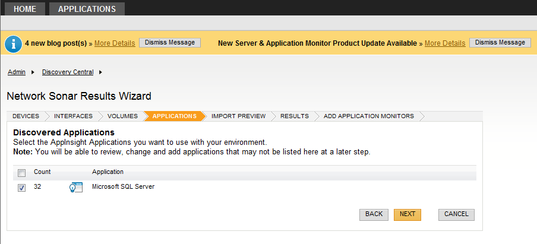Click the count value 32

pos(37,187)
